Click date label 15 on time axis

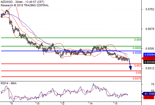pos(116,103)
